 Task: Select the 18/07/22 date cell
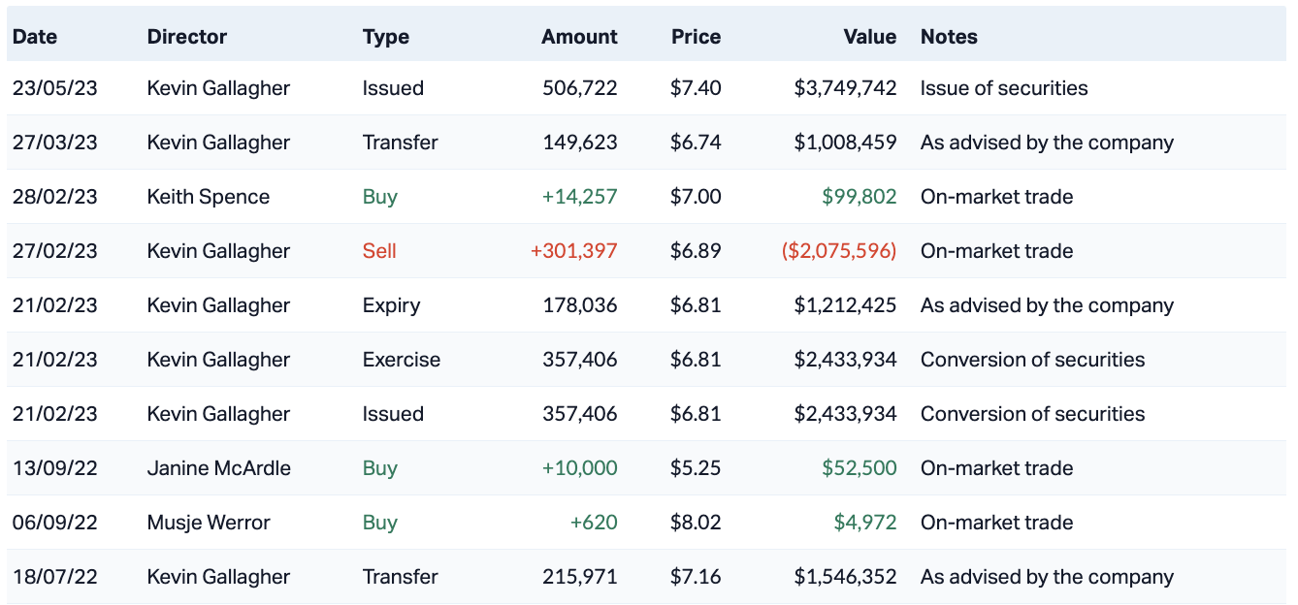[55, 577]
